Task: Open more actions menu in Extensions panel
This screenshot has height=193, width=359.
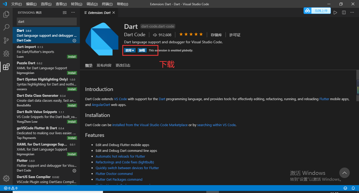Action: [73, 13]
